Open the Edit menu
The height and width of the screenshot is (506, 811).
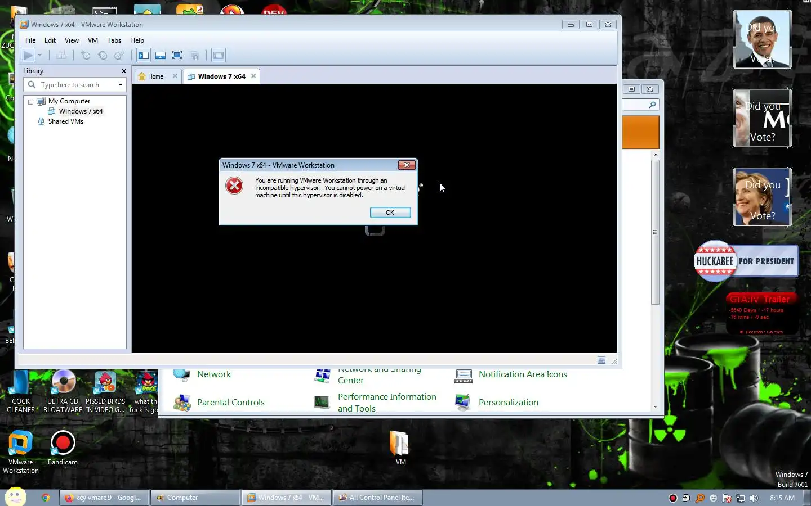[50, 40]
